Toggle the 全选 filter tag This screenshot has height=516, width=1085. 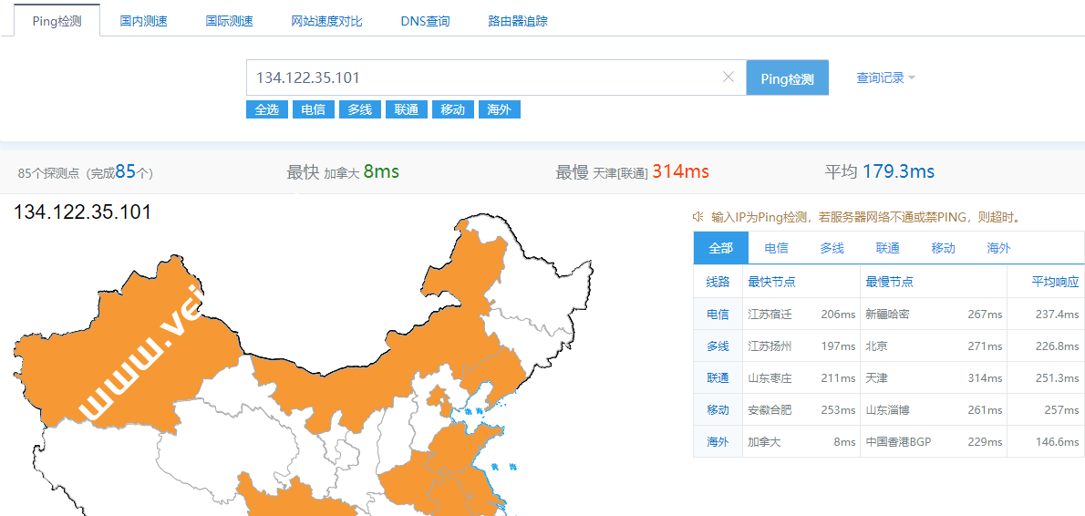point(267,109)
